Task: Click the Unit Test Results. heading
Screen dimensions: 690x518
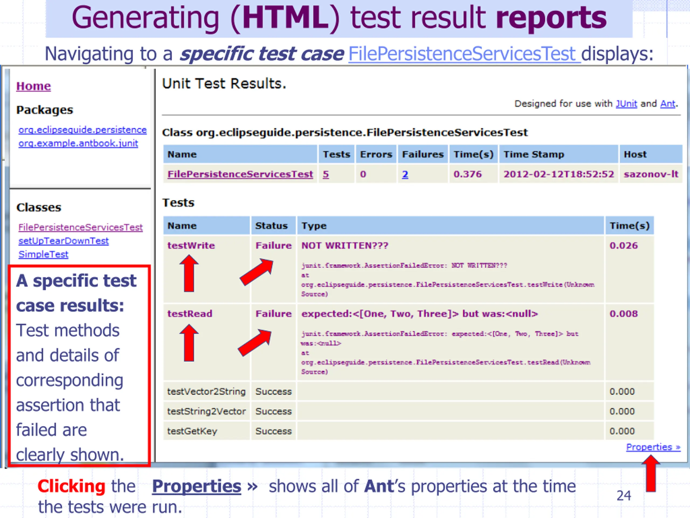Action: click(x=224, y=84)
